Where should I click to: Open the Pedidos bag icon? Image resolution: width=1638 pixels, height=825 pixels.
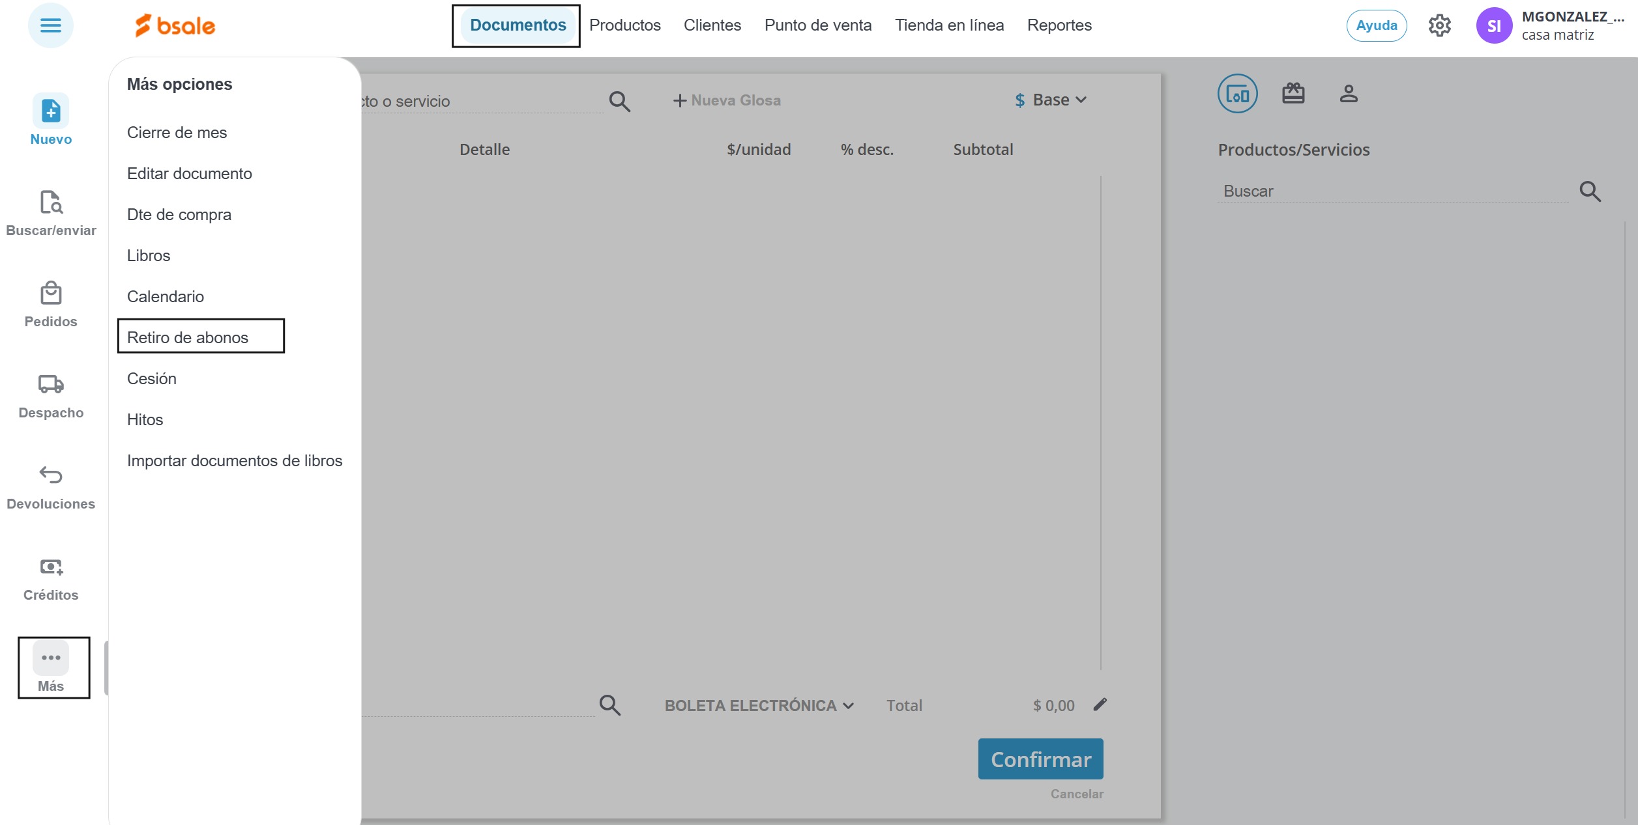tap(51, 294)
